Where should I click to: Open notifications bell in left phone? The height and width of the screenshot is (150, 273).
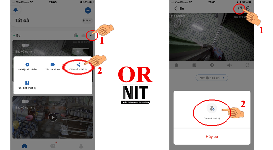[x=16, y=10]
